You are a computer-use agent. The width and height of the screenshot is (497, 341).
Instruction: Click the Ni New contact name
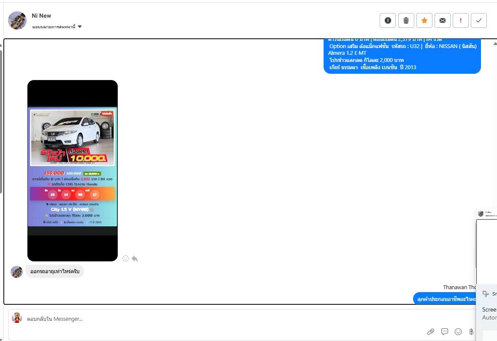(41, 16)
